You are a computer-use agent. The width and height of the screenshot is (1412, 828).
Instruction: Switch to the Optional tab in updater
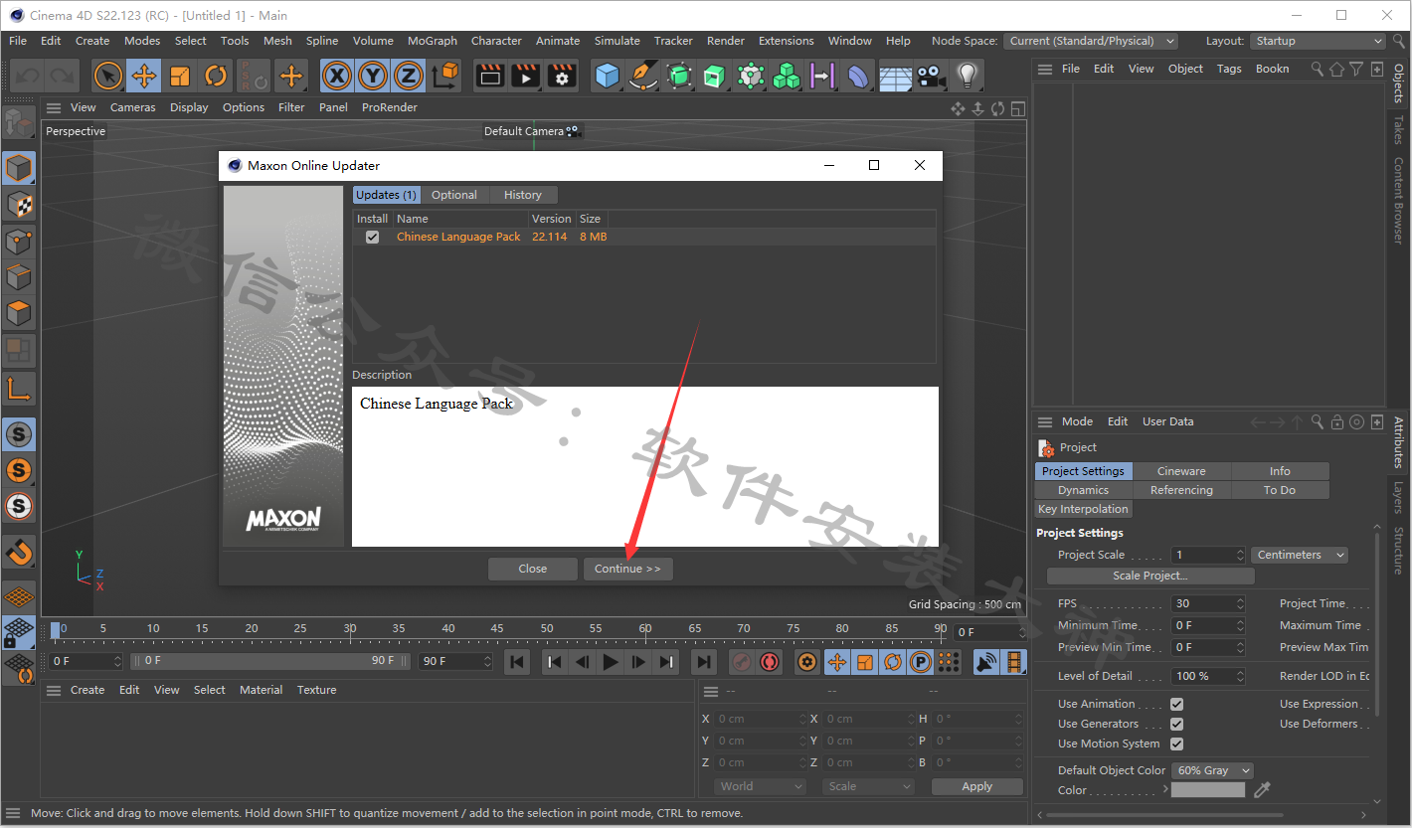[x=454, y=195]
